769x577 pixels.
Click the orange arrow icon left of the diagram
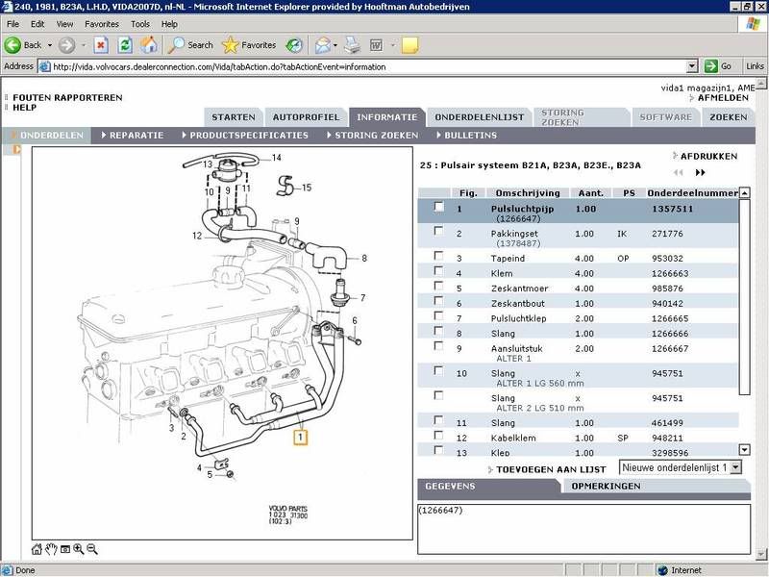(x=17, y=149)
